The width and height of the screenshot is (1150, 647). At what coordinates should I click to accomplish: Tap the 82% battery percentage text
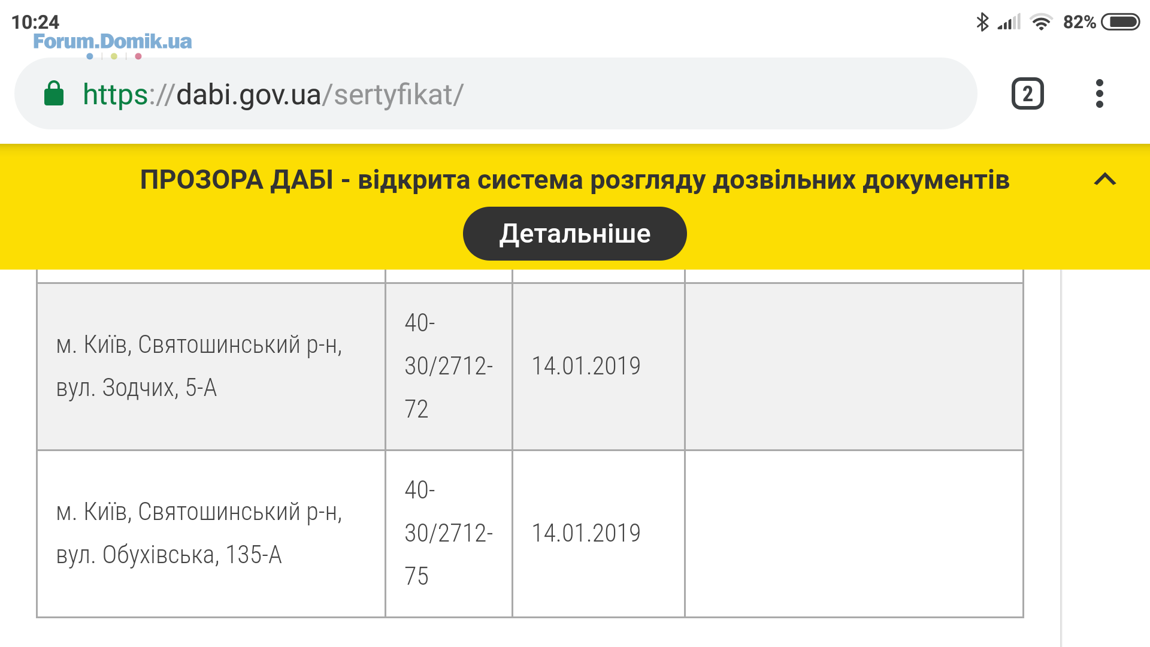(x=1079, y=22)
